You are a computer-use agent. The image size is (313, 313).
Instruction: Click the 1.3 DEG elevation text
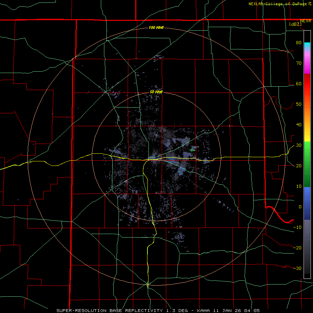178,311
